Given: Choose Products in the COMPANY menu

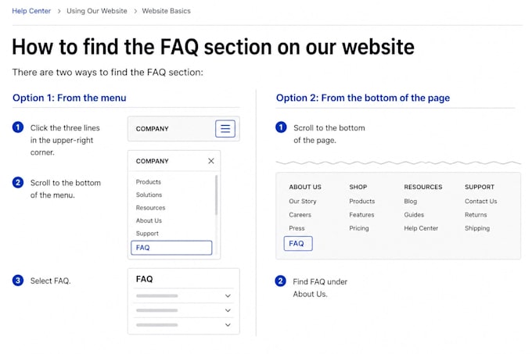Looking at the screenshot, I should pos(149,182).
